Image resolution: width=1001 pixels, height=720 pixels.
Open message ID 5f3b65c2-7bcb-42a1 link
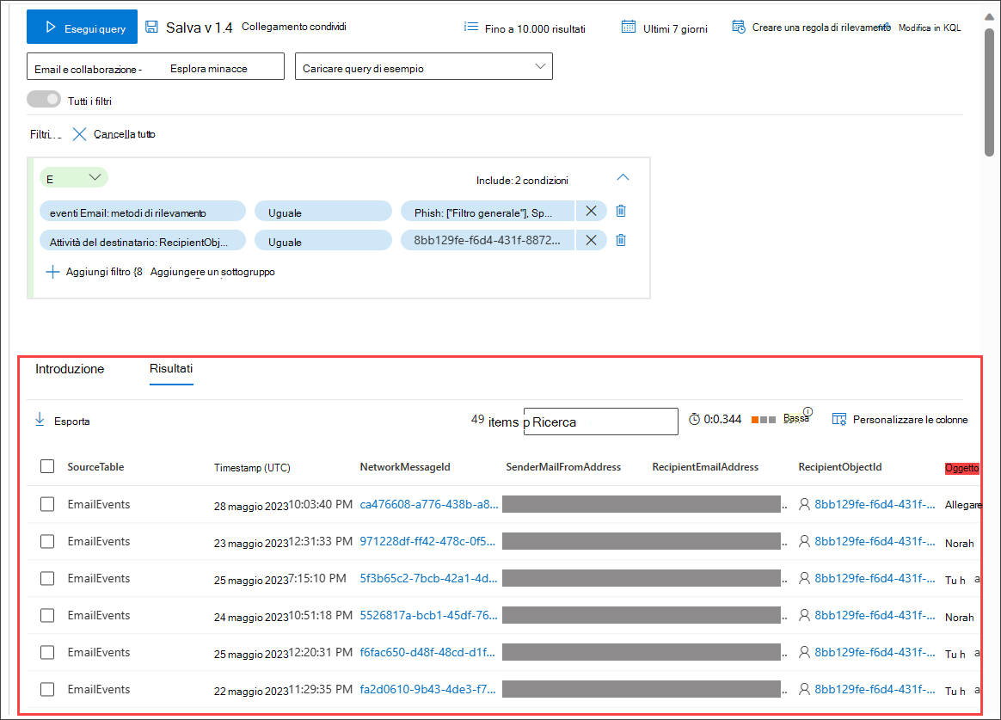(x=428, y=578)
